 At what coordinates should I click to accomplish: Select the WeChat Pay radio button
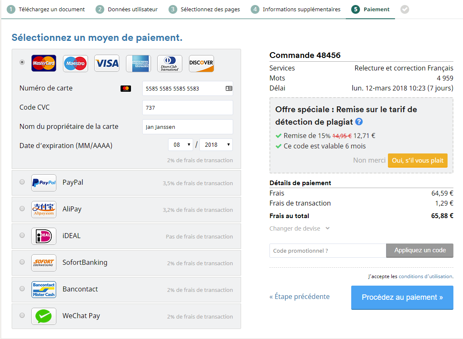point(22,315)
